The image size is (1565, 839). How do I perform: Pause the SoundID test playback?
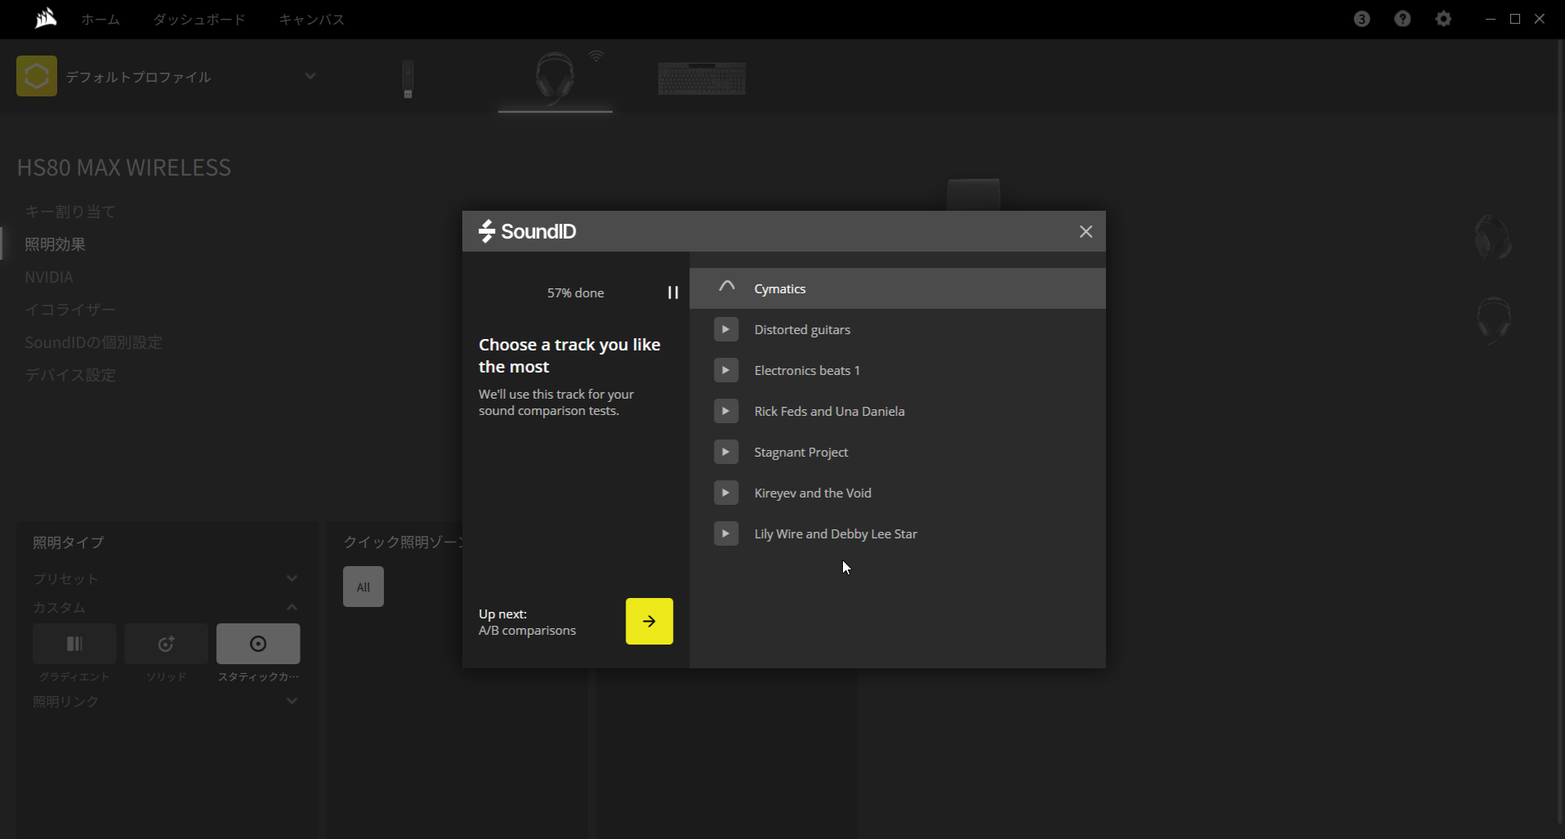[672, 292]
